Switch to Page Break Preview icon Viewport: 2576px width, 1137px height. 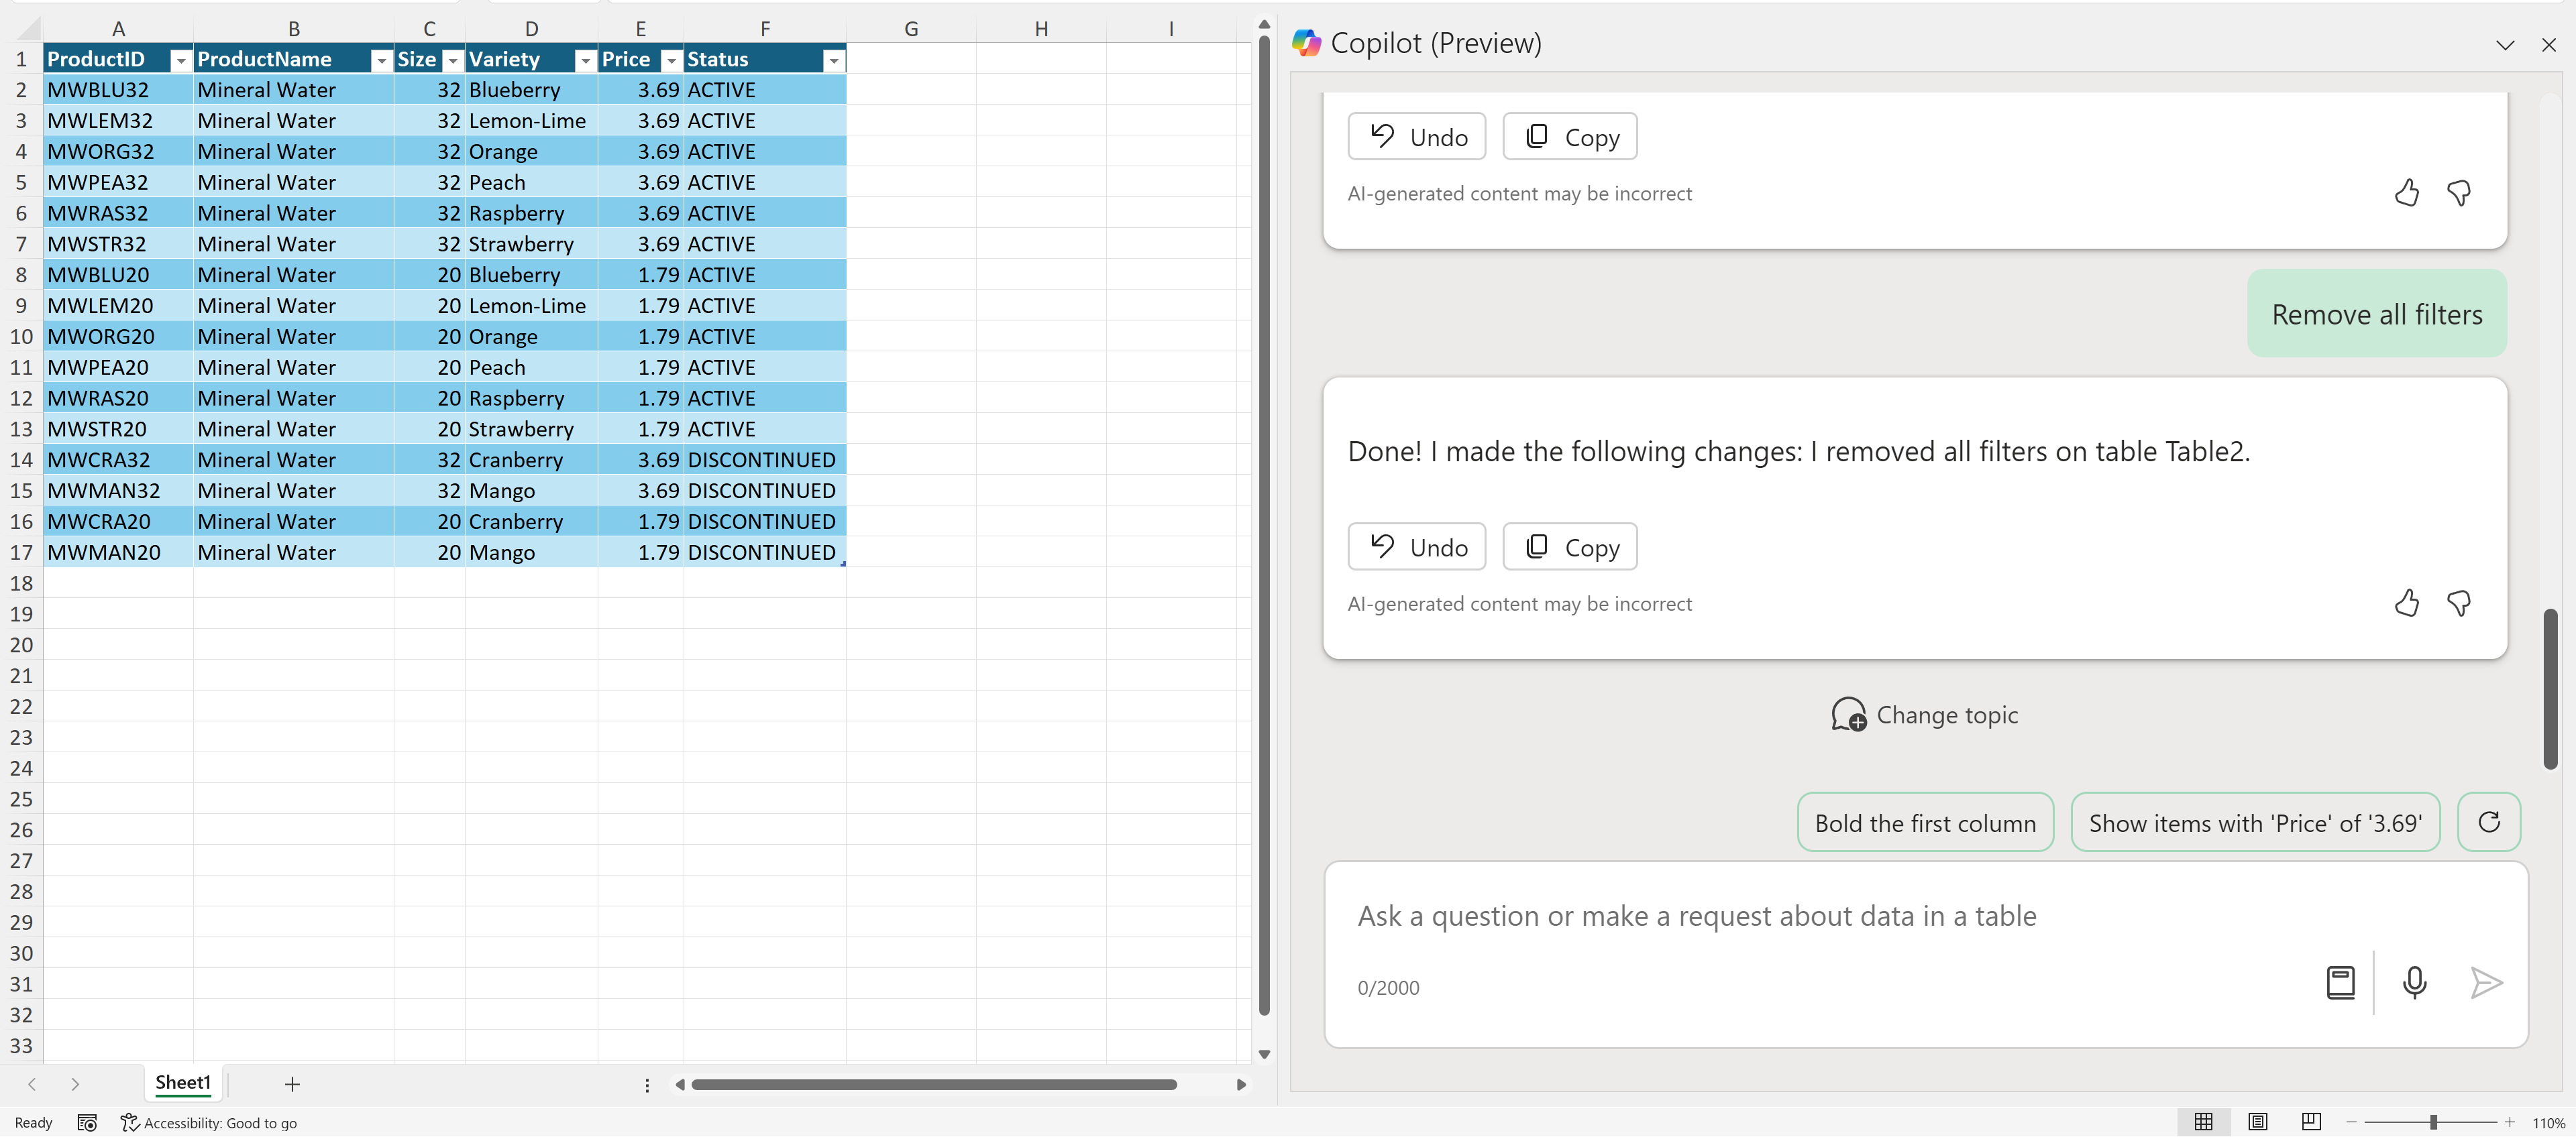pos(2311,1122)
